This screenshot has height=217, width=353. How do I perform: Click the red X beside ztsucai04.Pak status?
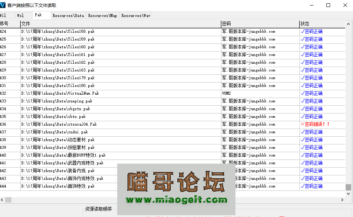coord(302,124)
